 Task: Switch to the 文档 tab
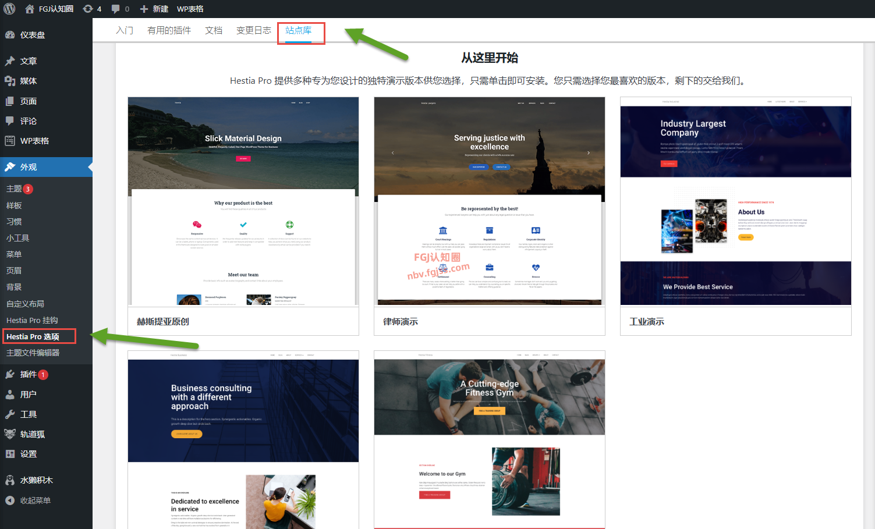coord(214,30)
